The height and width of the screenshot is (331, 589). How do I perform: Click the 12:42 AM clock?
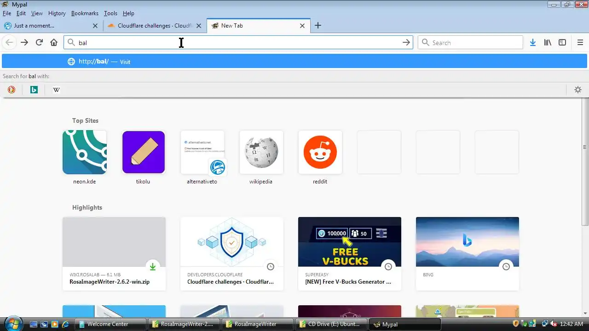(572, 324)
